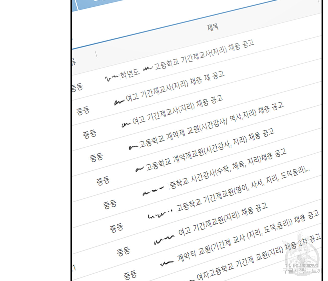This screenshot has height=281, width=328.
Task: Select the 중등 cell in the 재 공고 row
Action: (x=83, y=111)
